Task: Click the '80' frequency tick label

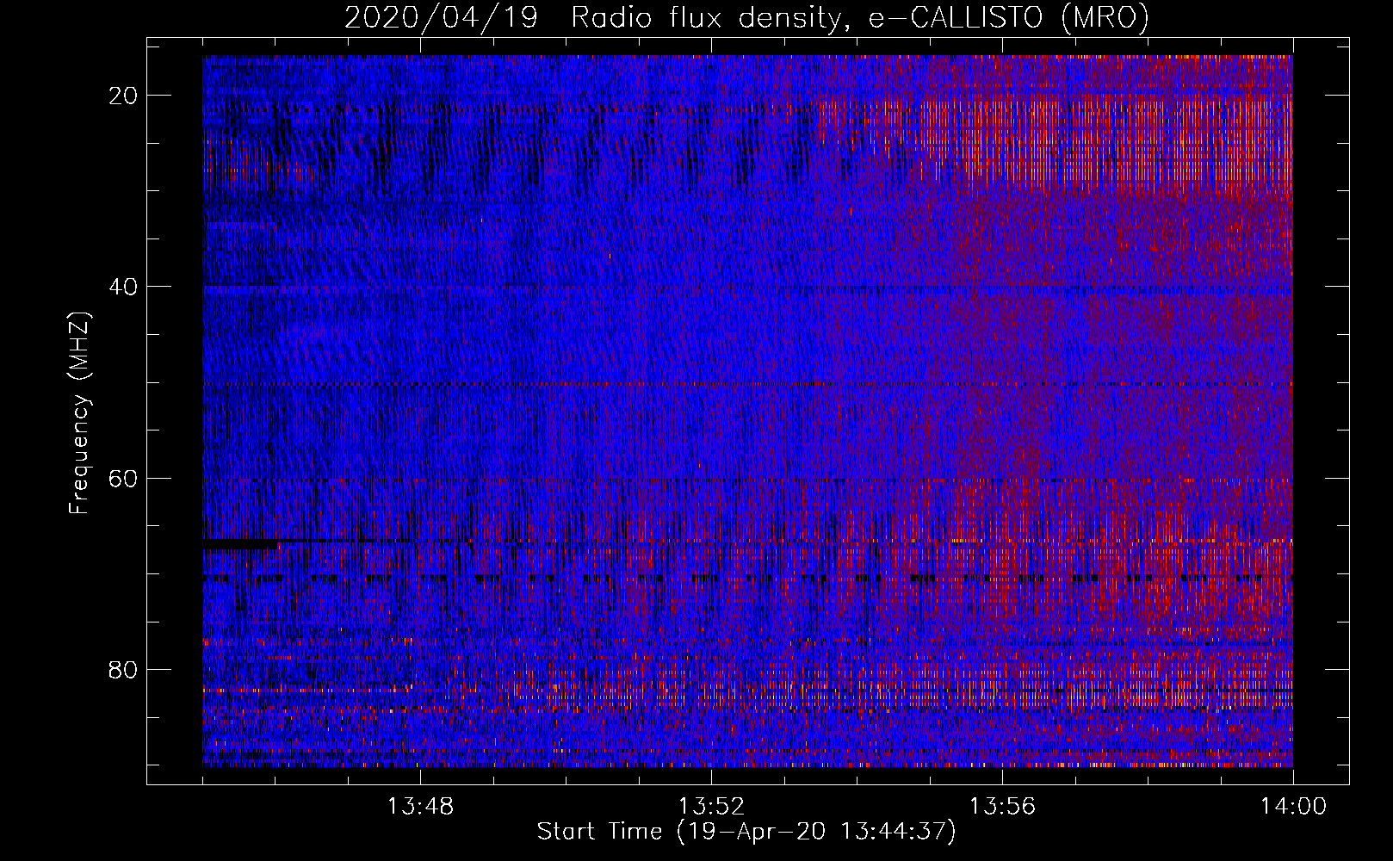Action: pyautogui.click(x=124, y=669)
